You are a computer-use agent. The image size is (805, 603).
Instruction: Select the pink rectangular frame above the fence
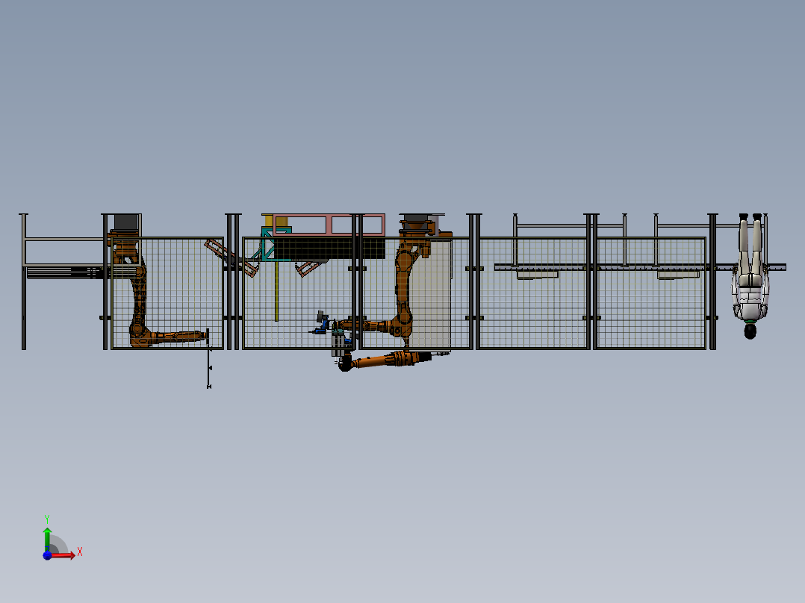point(329,225)
